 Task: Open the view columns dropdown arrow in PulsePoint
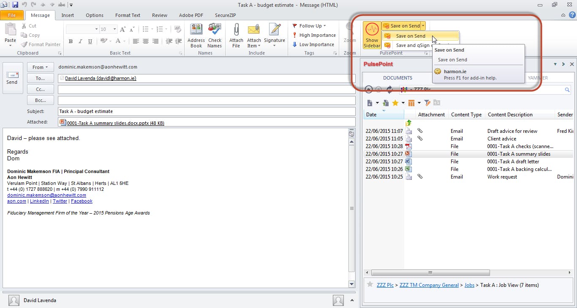pyautogui.click(x=419, y=103)
